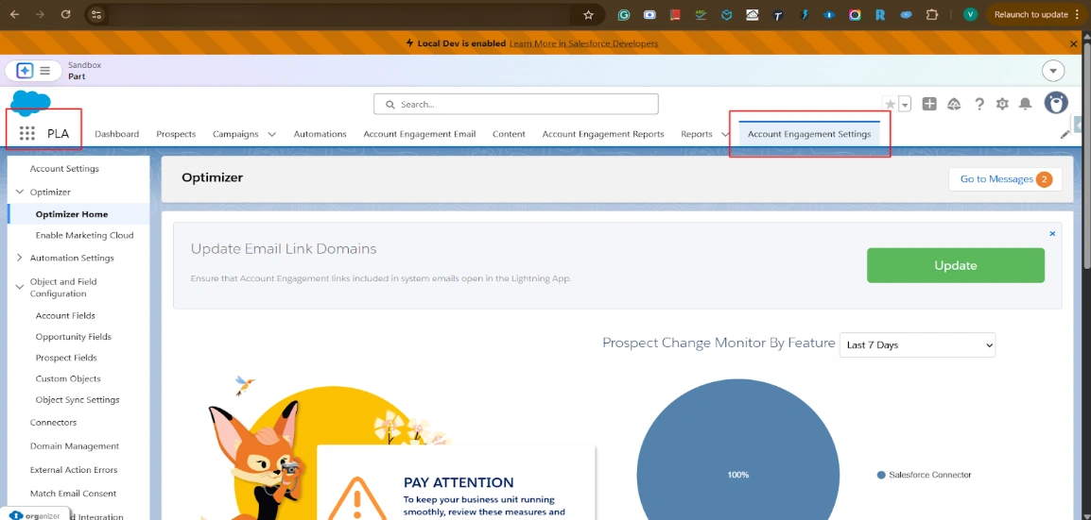Open Object Sync Settings
1091x520 pixels.
78,400
